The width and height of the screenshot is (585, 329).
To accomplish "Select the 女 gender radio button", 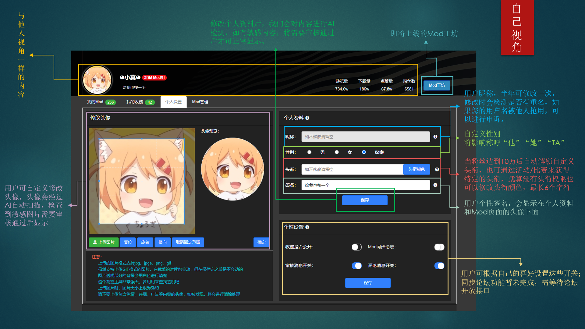I will 337,152.
